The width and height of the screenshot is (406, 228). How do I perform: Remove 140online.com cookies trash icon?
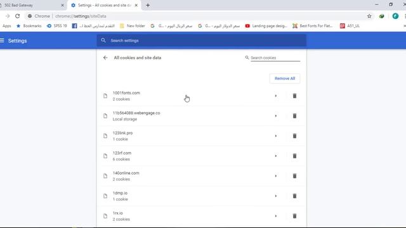coord(294,176)
